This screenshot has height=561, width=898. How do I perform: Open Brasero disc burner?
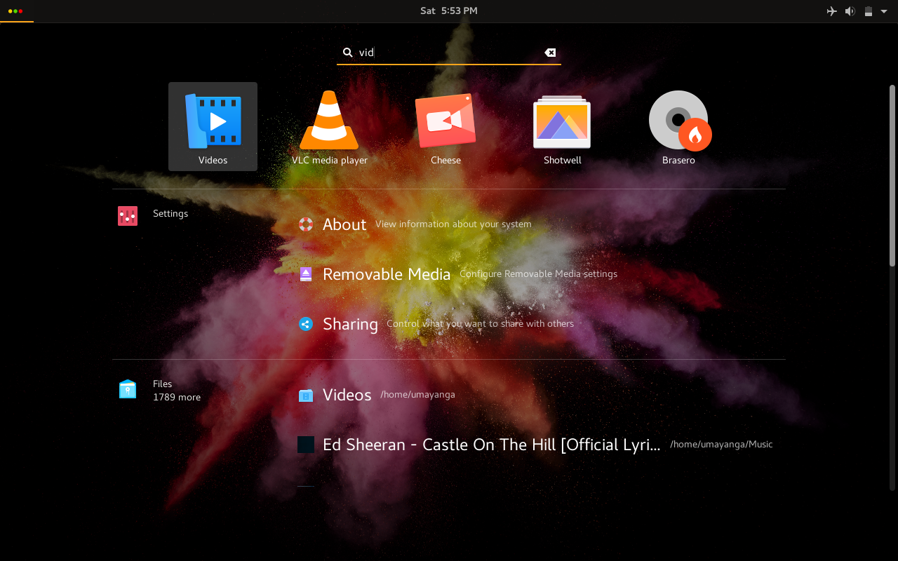[x=678, y=126]
